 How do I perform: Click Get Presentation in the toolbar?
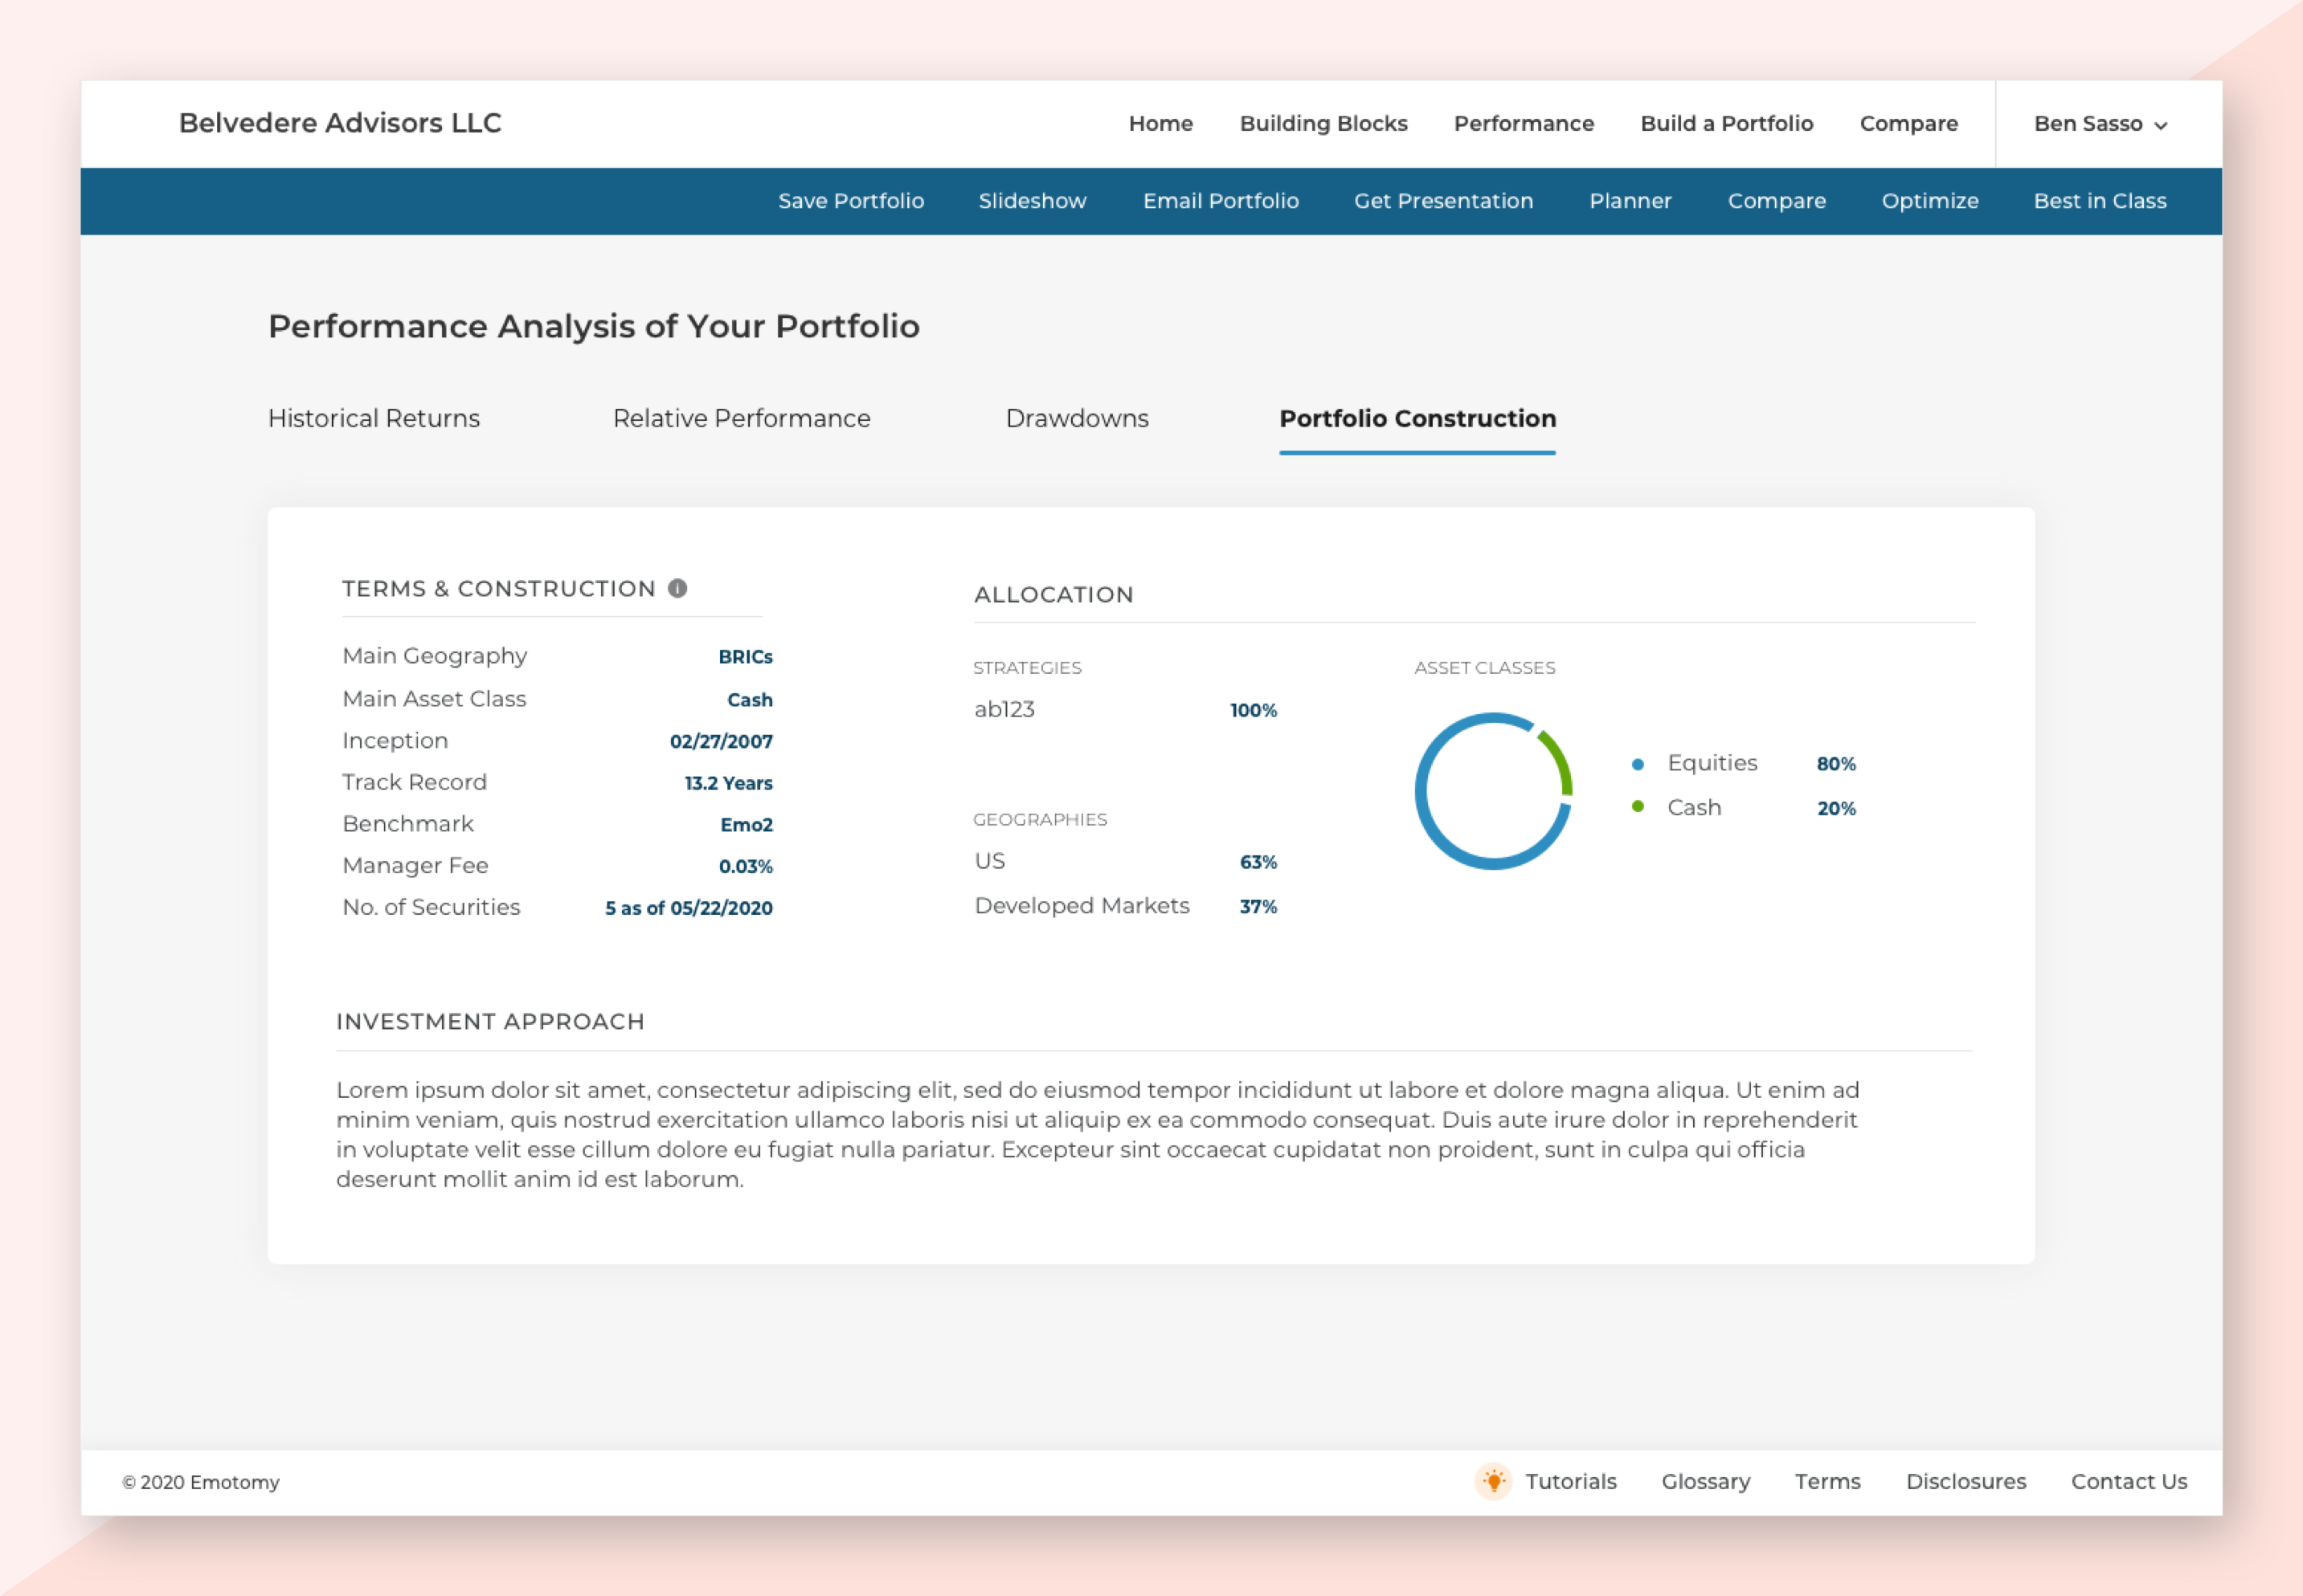1442,201
